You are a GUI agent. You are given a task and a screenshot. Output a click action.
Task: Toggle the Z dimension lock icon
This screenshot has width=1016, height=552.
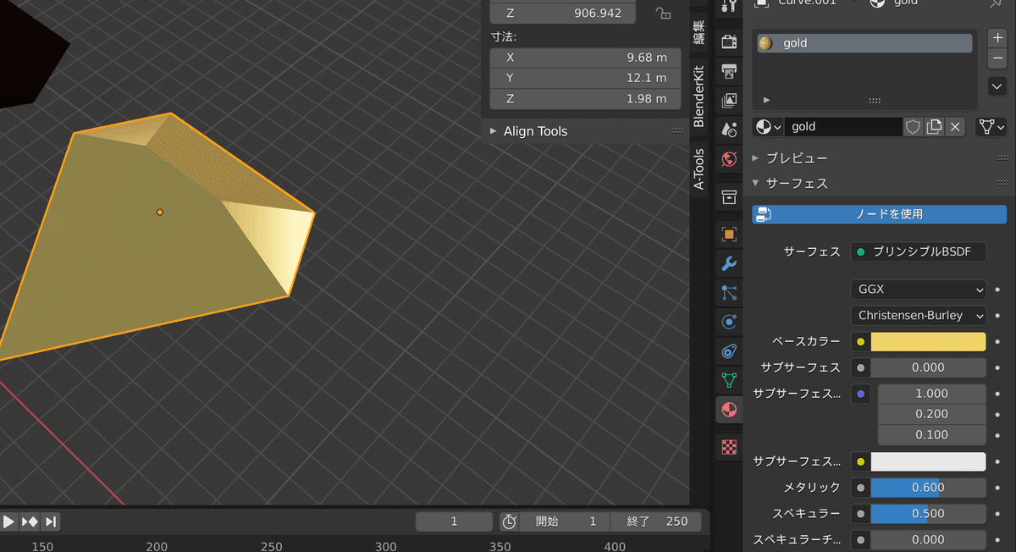[x=664, y=14]
